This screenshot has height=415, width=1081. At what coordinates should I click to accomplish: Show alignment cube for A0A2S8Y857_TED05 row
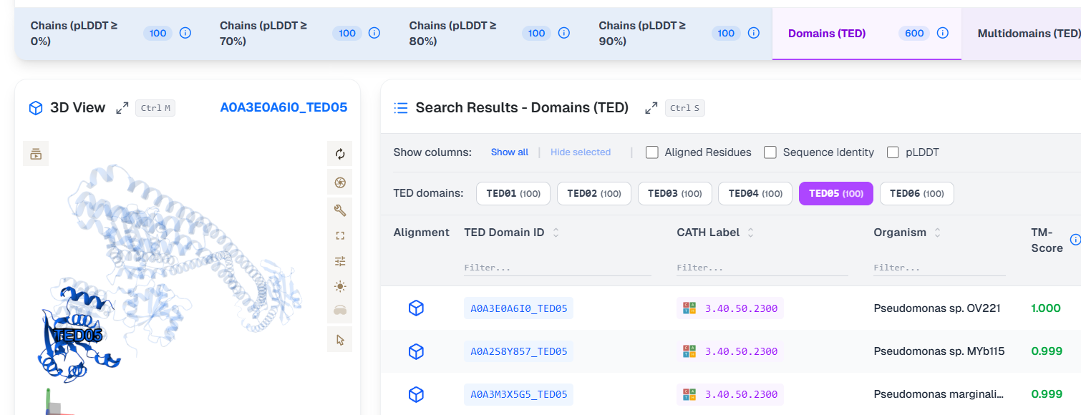click(x=416, y=351)
